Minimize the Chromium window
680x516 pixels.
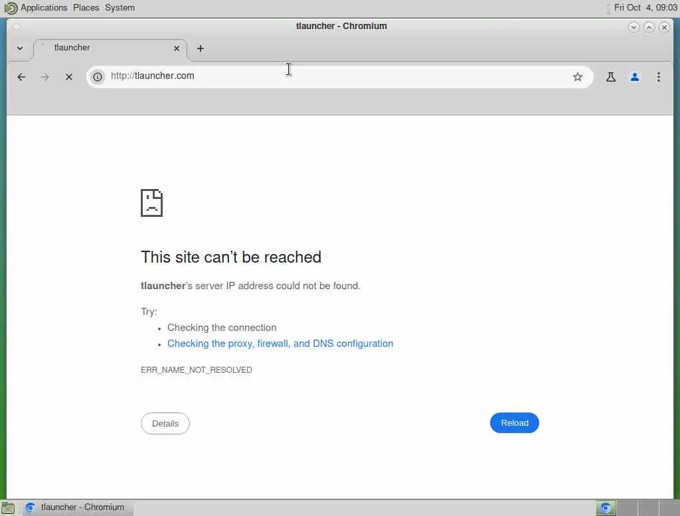tap(633, 27)
